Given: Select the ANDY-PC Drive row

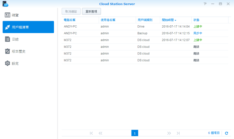Looking at the screenshot, I should click(x=145, y=27).
